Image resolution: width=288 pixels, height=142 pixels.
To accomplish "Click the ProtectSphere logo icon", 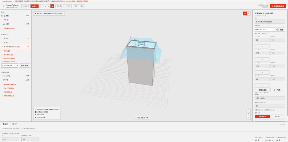I will pyautogui.click(x=3, y=6).
